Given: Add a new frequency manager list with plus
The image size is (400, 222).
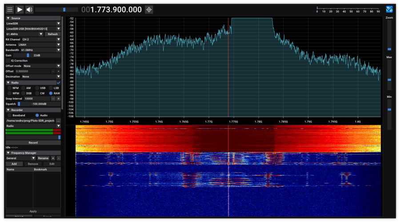Looking at the screenshot, I should pos(53,158).
